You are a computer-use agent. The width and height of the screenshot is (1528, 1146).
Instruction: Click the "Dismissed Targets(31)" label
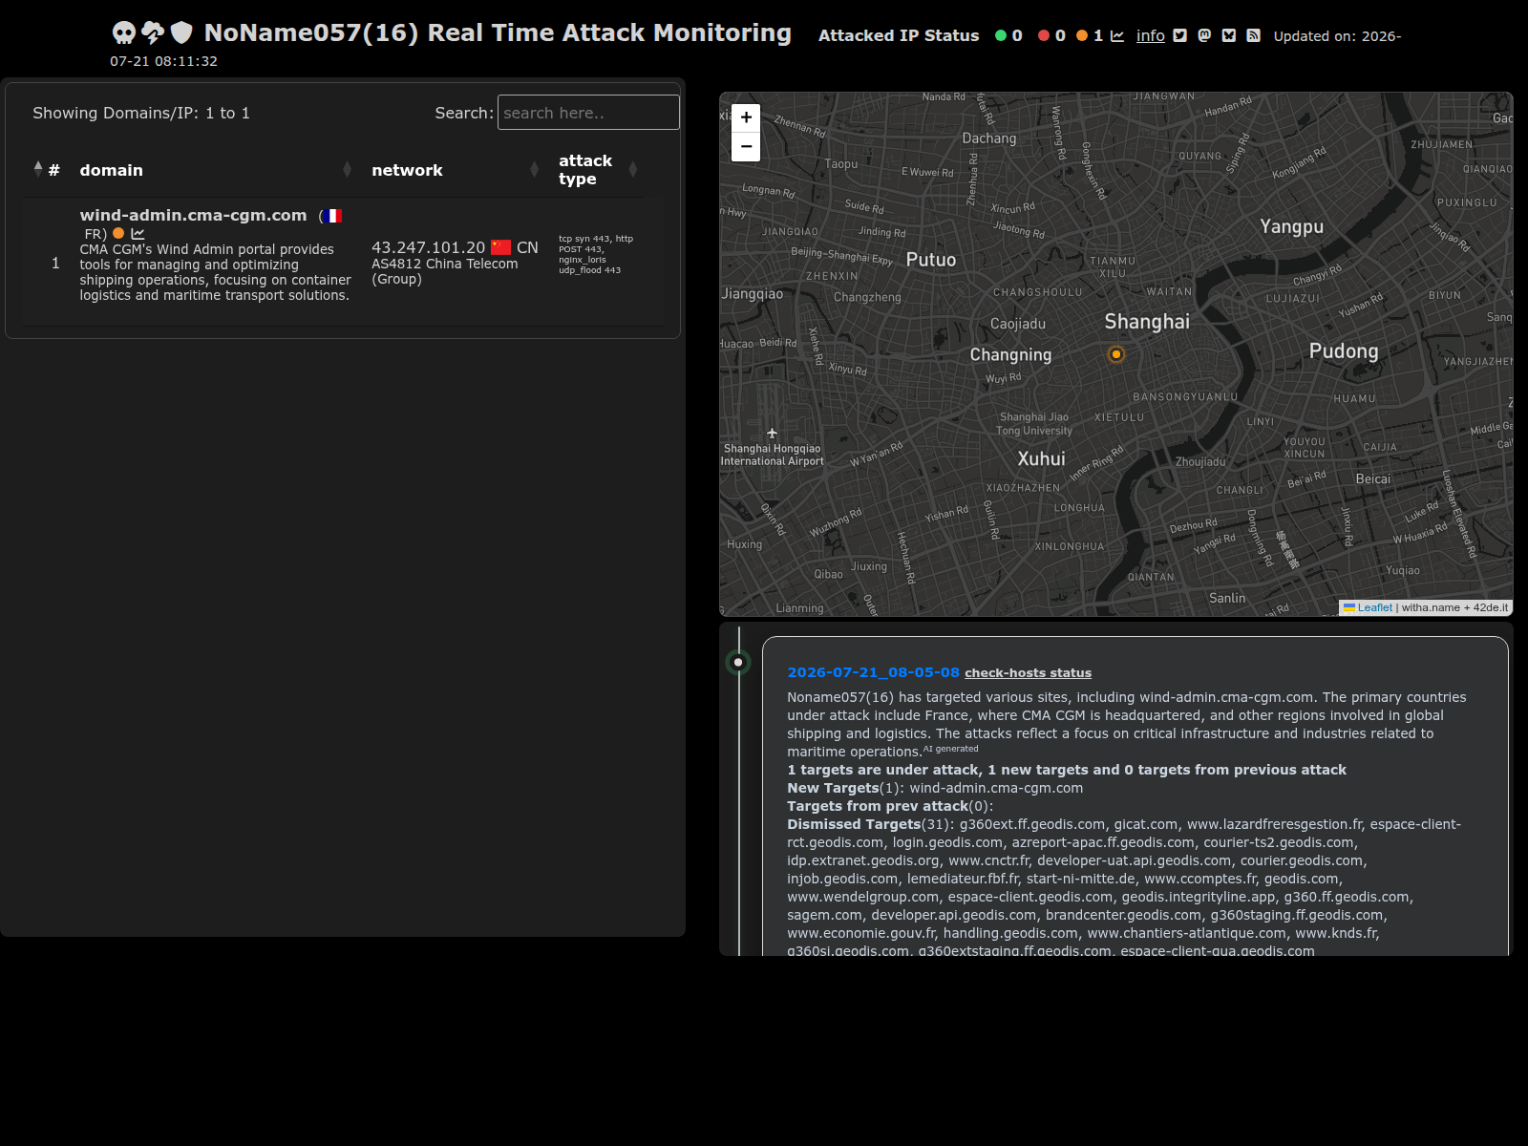click(870, 824)
